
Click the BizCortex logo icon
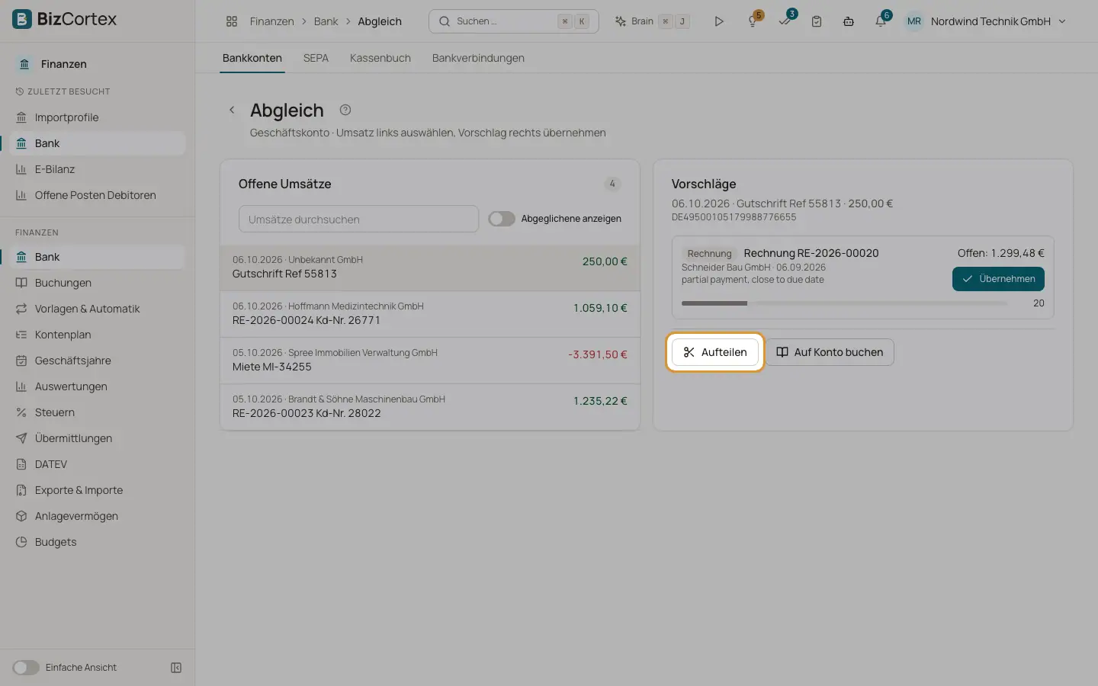click(x=22, y=19)
